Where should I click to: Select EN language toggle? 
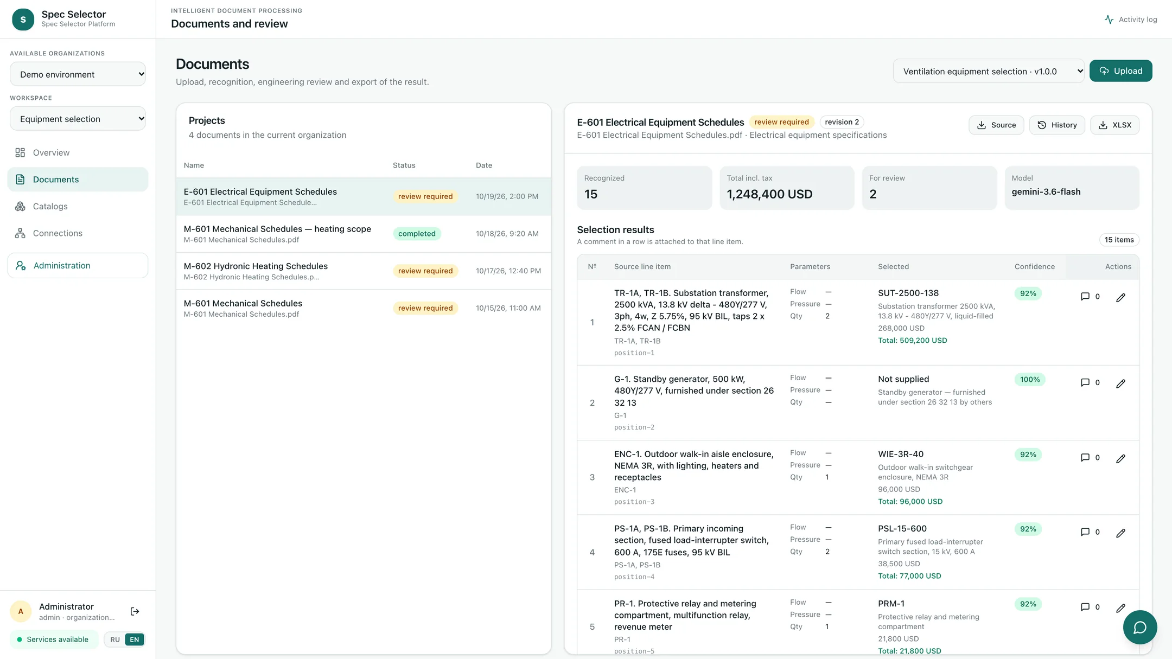tap(135, 639)
